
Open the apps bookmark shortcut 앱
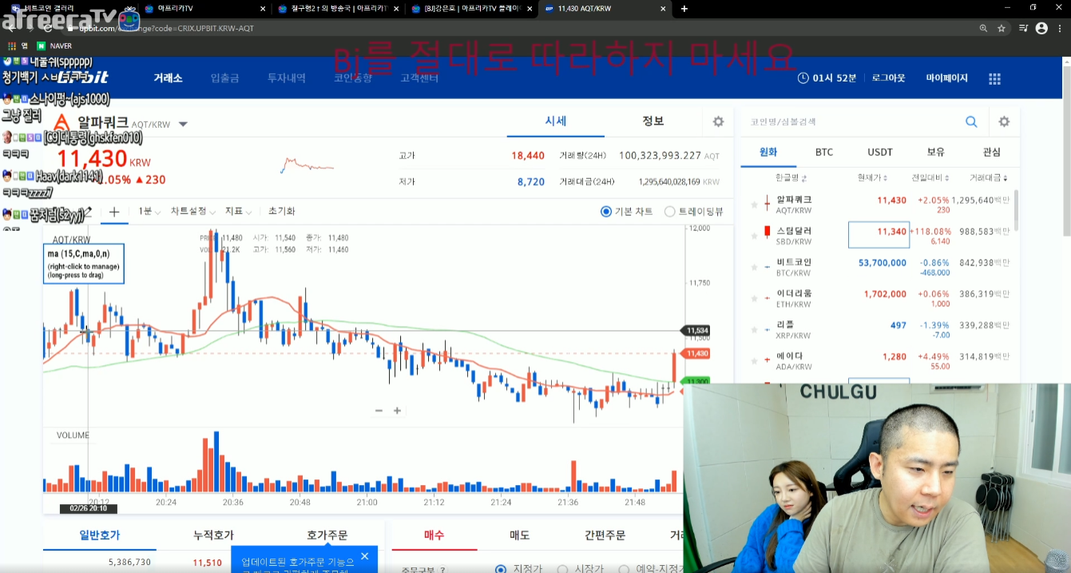[x=18, y=46]
